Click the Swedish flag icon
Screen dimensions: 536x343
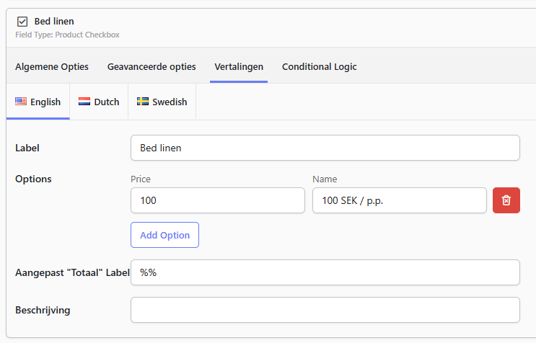(x=143, y=102)
